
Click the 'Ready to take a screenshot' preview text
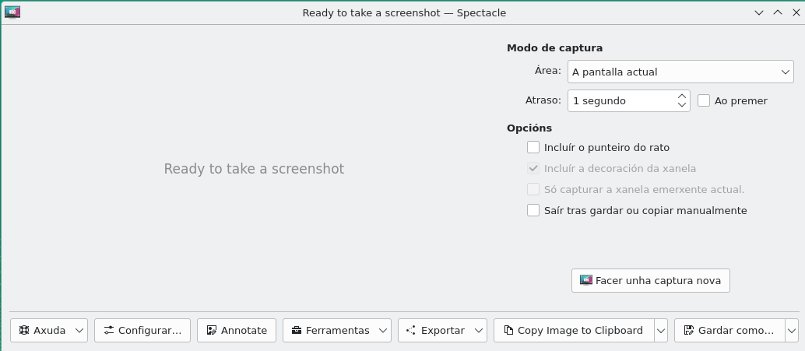click(x=254, y=169)
